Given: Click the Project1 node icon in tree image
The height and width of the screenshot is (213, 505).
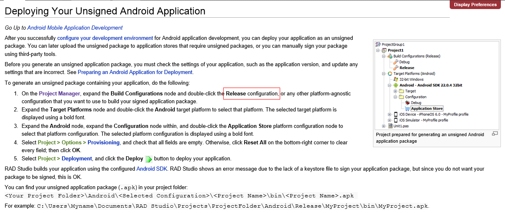Looking at the screenshot, I should [x=384, y=51].
